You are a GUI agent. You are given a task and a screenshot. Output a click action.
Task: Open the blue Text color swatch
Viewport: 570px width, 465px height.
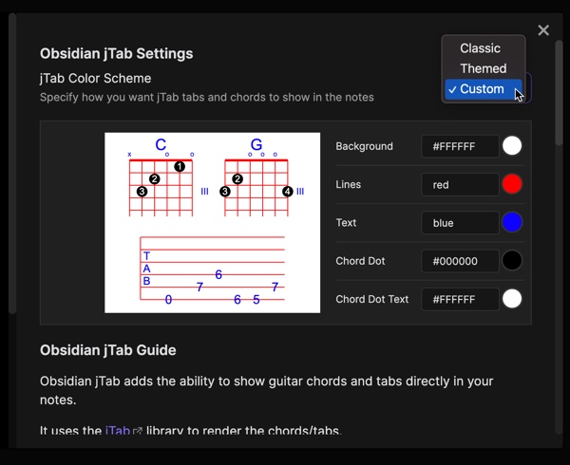(512, 222)
